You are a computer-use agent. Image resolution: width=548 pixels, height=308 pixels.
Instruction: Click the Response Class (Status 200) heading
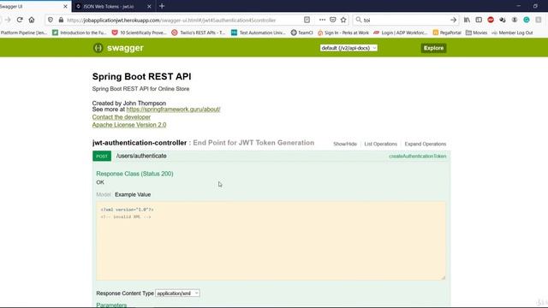click(134, 174)
